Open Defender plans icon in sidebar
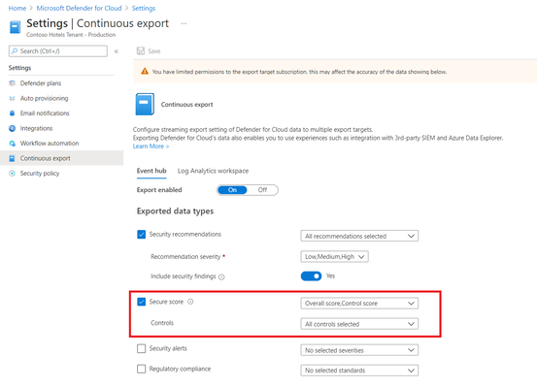The height and width of the screenshot is (388, 537). [x=13, y=83]
